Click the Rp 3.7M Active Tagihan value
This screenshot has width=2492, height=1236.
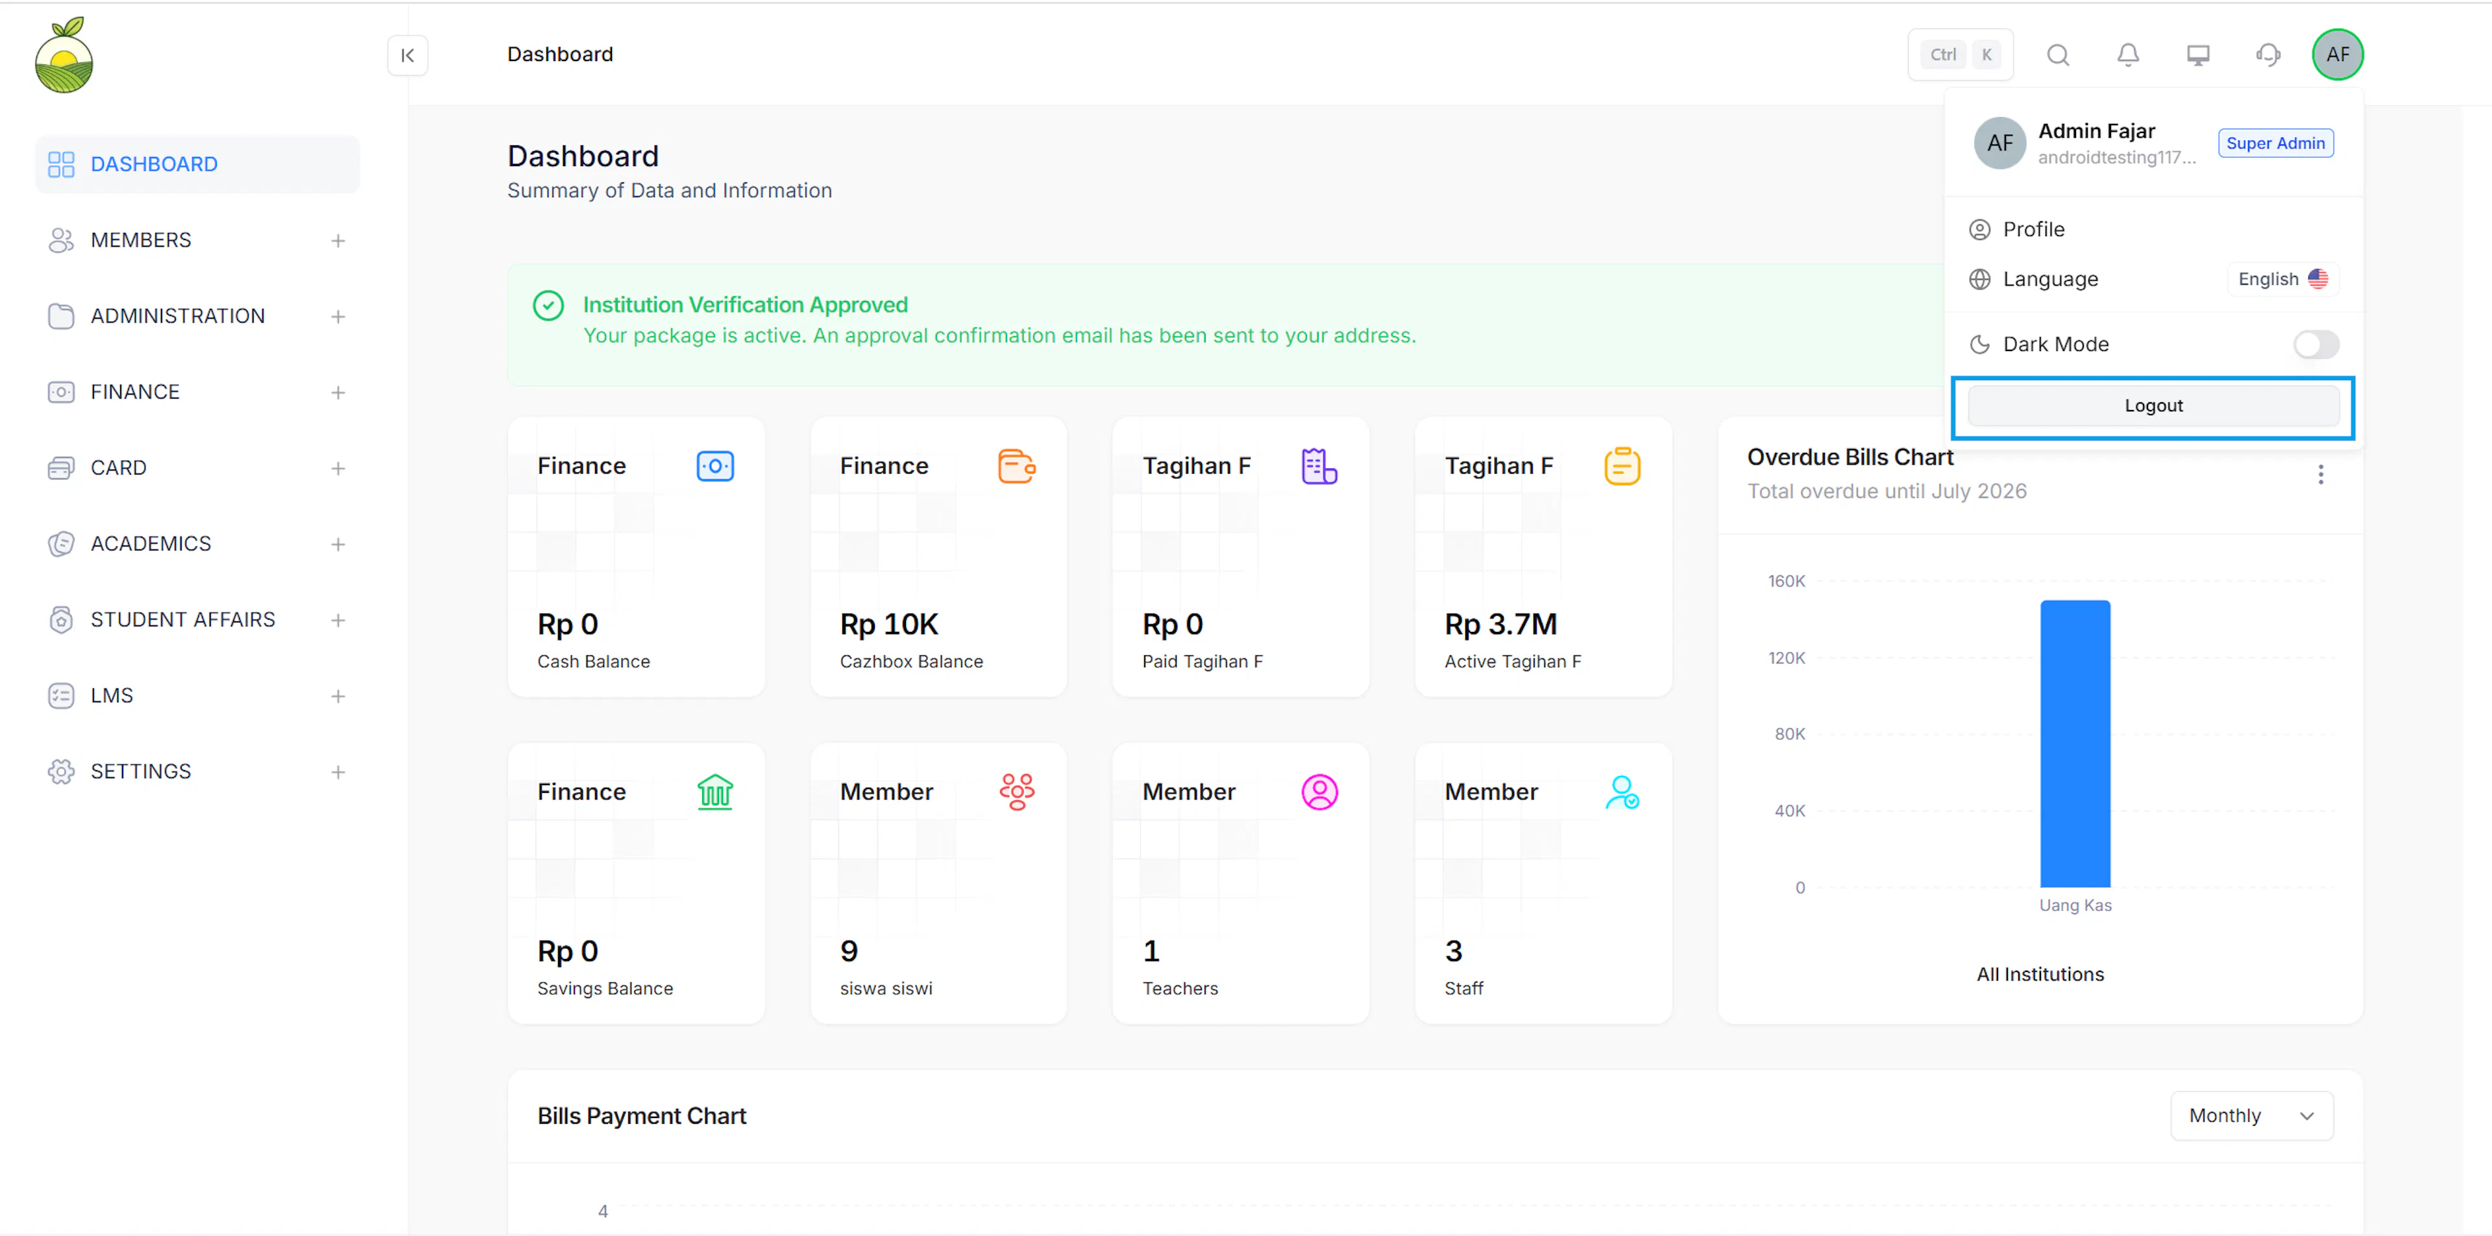pyautogui.click(x=1500, y=625)
